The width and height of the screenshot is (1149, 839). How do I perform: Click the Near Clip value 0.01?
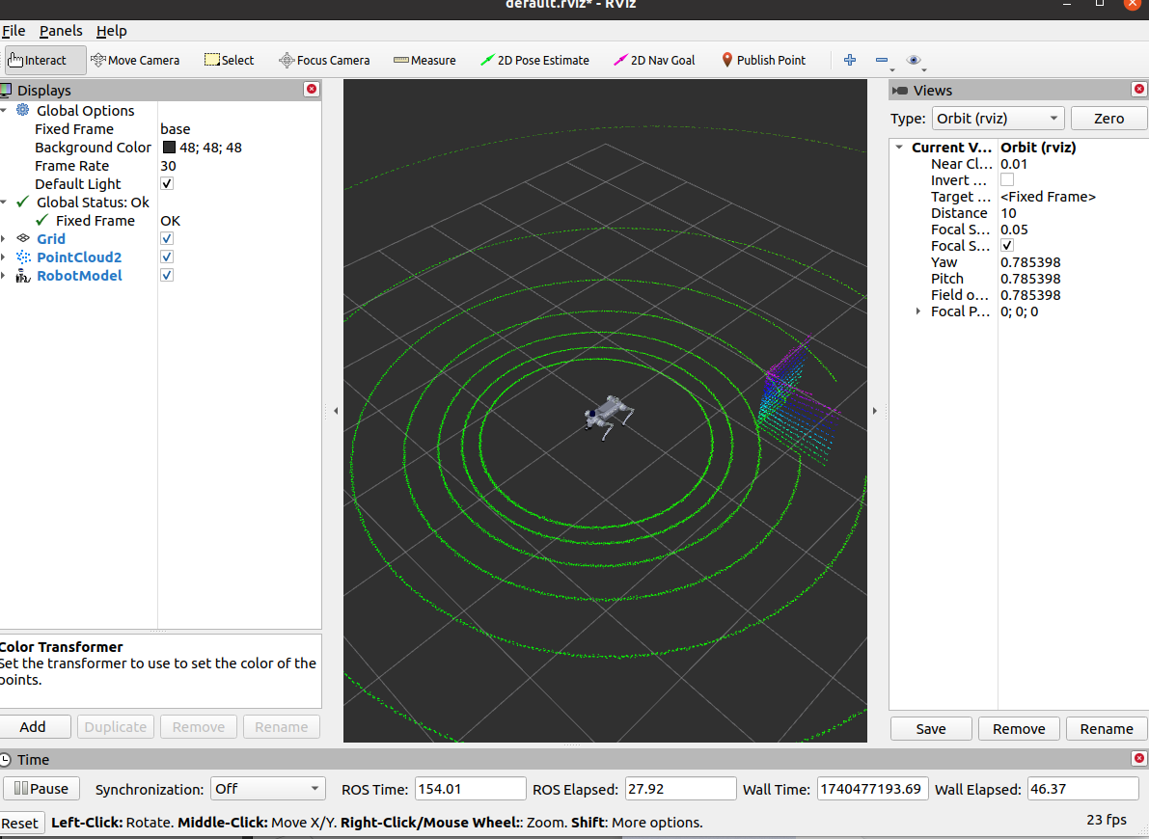click(x=1014, y=163)
